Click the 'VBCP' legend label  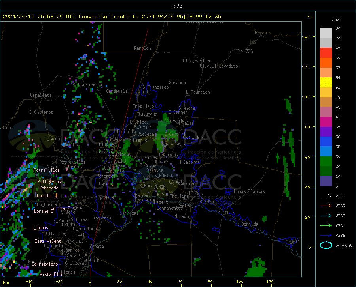coord(340,196)
